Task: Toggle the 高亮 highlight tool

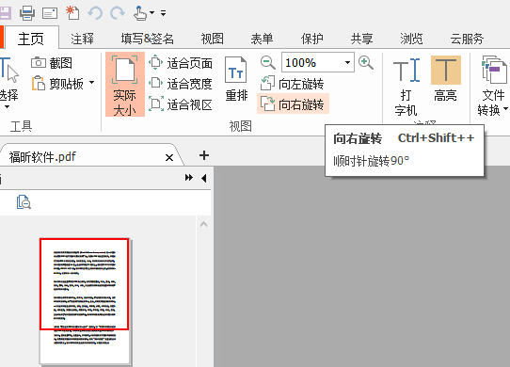Action: pyautogui.click(x=446, y=79)
